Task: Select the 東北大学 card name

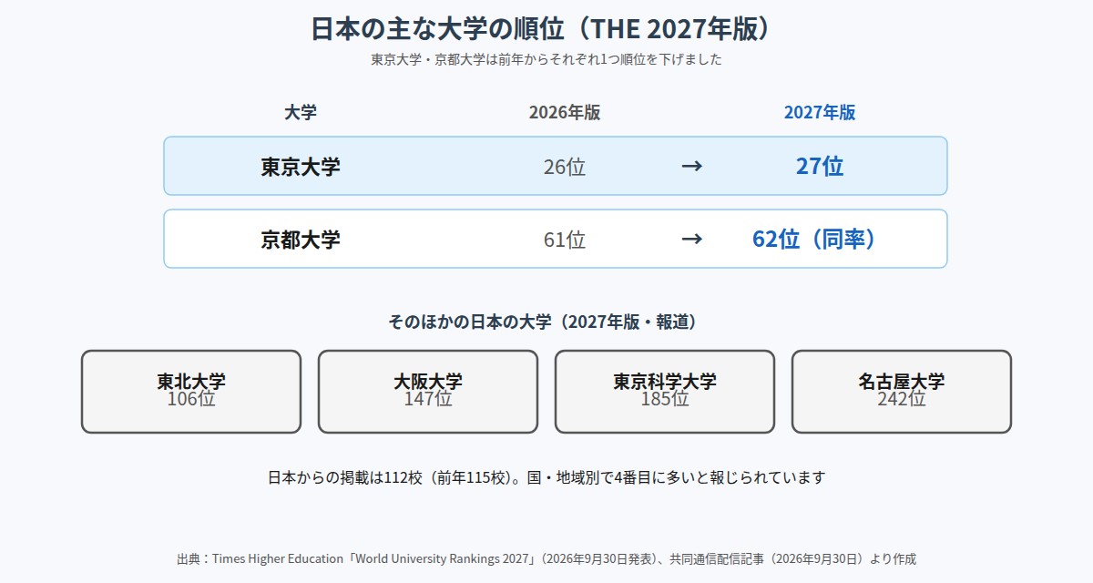Action: pyautogui.click(x=191, y=382)
